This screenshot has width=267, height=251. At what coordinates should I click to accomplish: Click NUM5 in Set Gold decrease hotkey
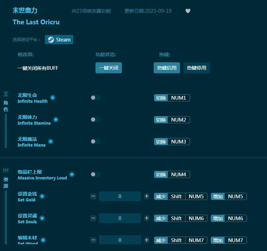click(196, 197)
